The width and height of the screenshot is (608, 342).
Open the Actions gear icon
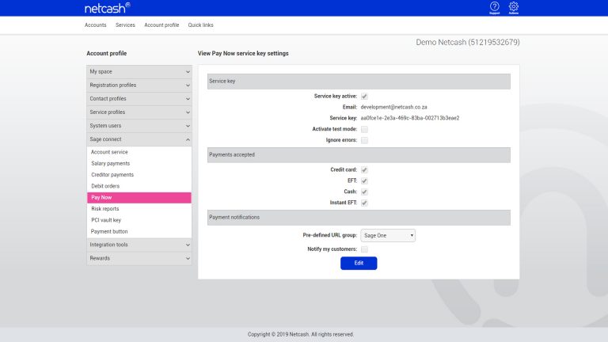point(513,8)
